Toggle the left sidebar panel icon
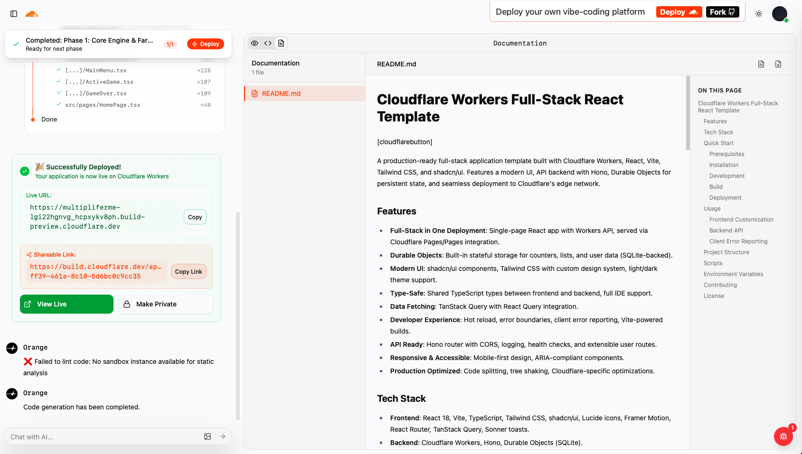The height and width of the screenshot is (454, 802). tap(14, 14)
